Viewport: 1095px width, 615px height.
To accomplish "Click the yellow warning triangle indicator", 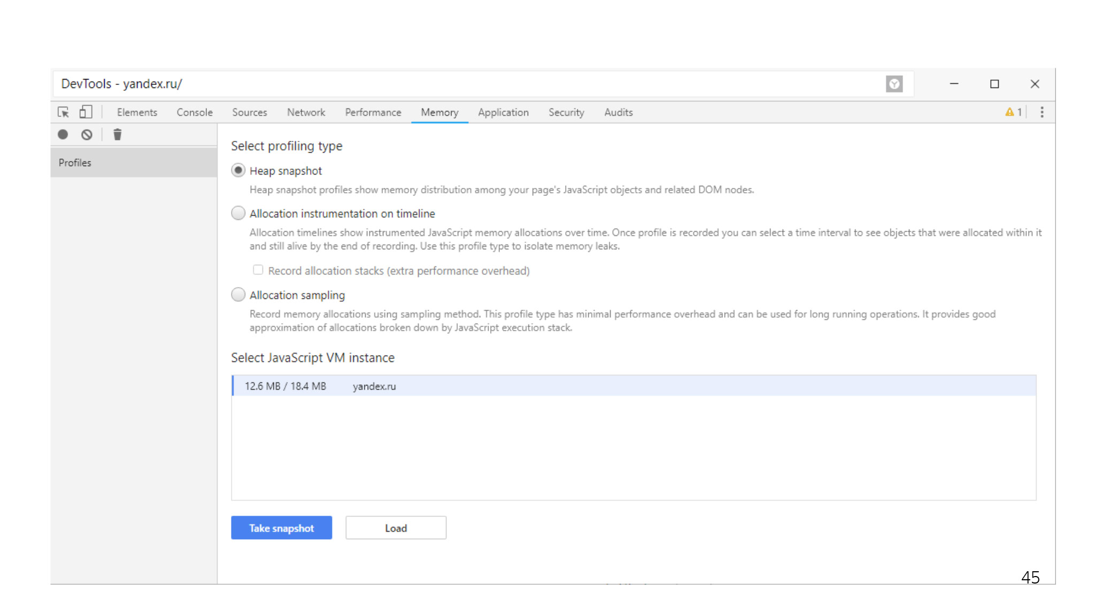I will [x=1009, y=112].
